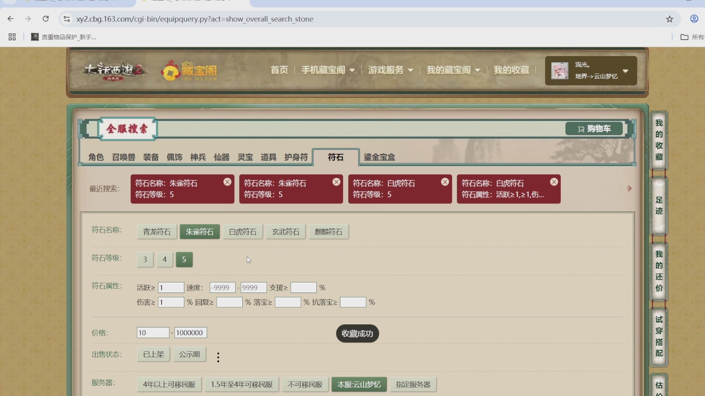Click the 活跃≥ input field

(x=171, y=287)
